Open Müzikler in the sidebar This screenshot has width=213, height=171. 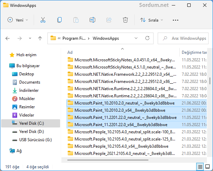tap(27, 99)
